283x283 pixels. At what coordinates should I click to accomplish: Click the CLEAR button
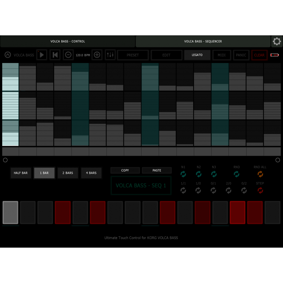point(259,55)
